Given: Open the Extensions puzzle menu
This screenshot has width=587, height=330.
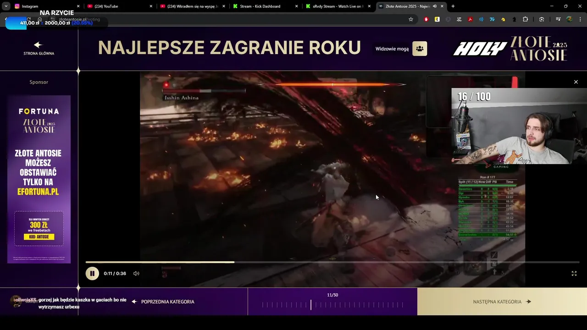Looking at the screenshot, I should click(526, 19).
